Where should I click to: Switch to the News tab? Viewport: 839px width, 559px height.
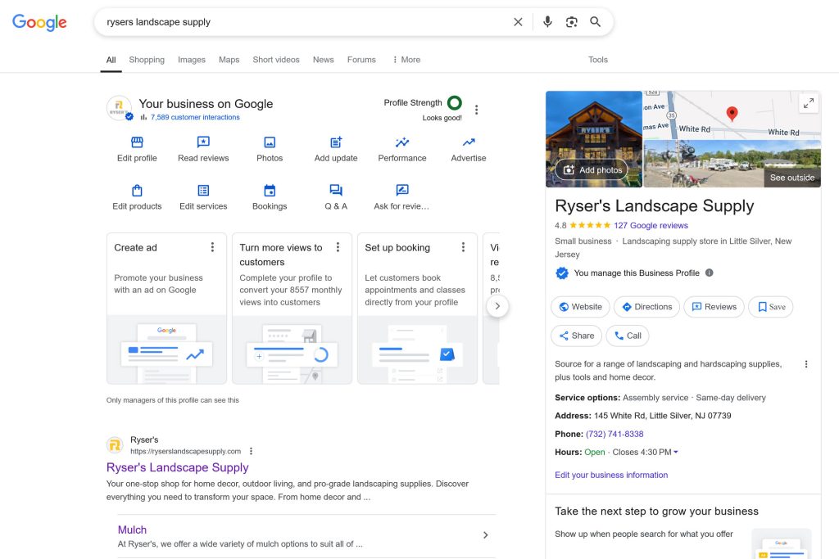click(x=323, y=60)
